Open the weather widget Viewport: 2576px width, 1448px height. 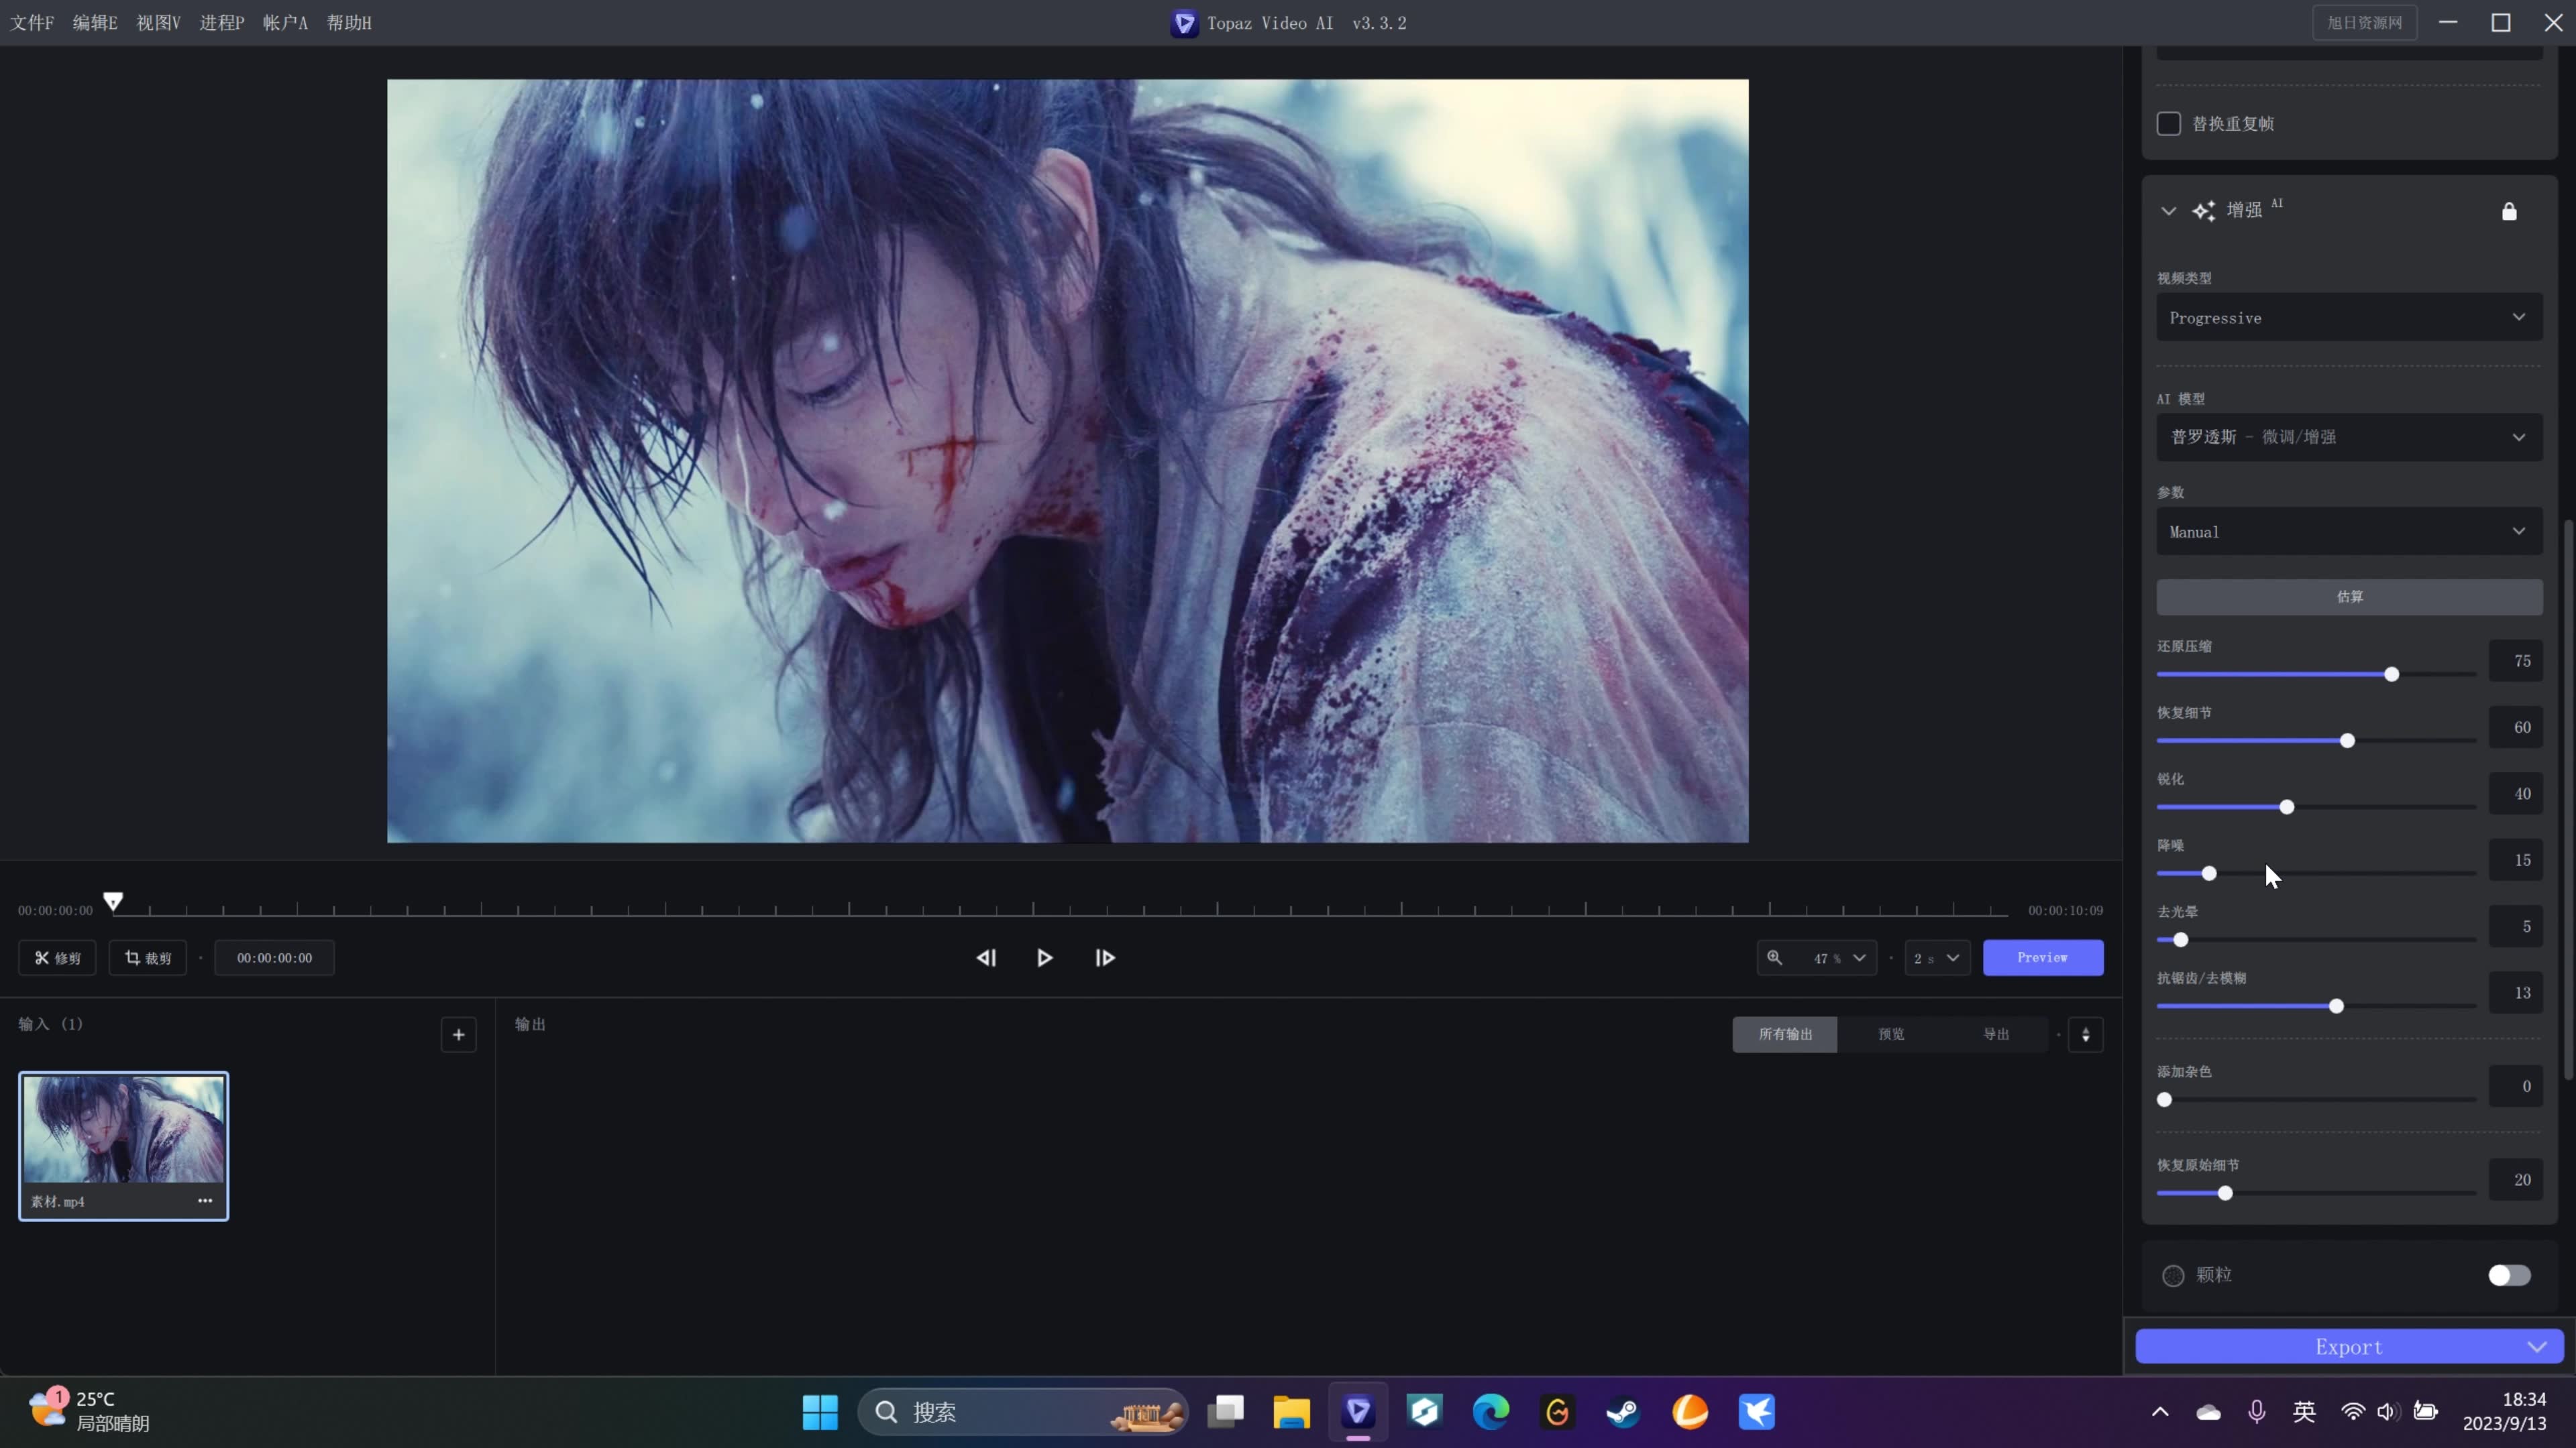point(88,1411)
